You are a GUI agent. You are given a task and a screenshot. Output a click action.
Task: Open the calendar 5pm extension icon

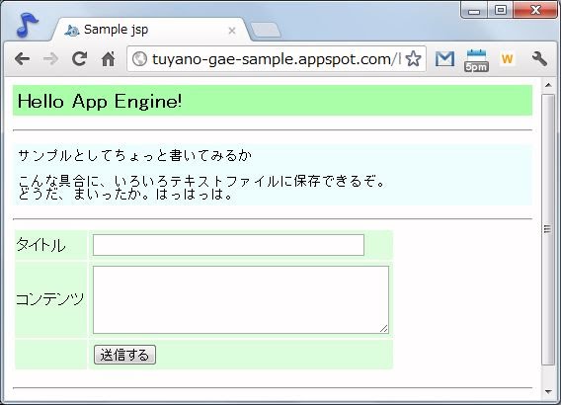pos(476,60)
